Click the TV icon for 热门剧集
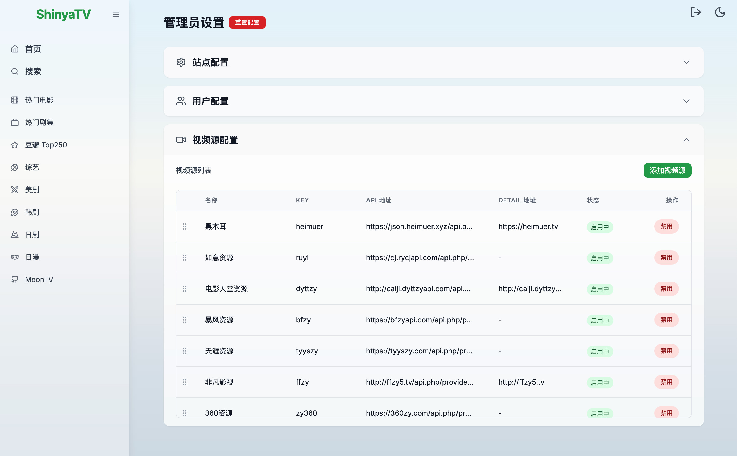737x456 pixels. coord(15,122)
